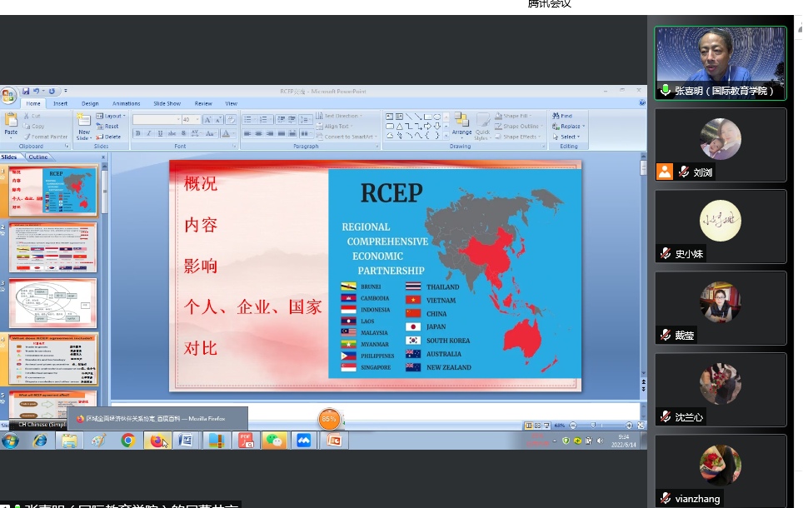Open the Shape Fill color menu

click(513, 117)
